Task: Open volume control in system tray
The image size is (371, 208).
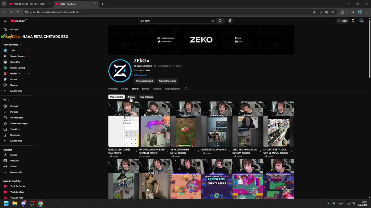Action: [x=353, y=203]
